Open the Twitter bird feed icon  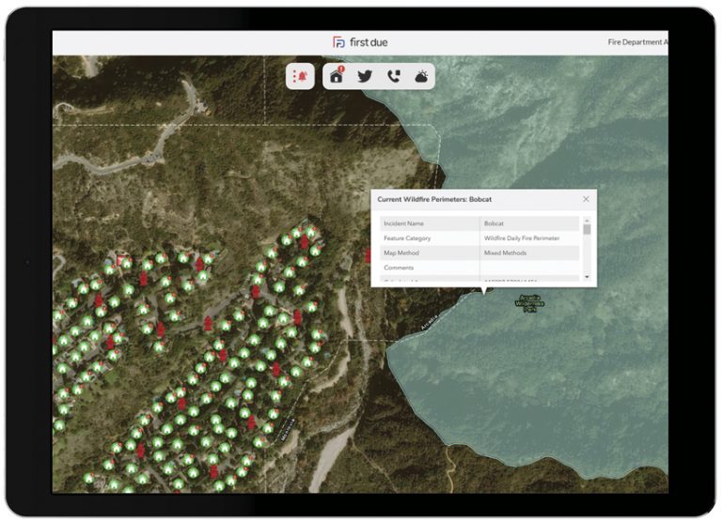coord(365,76)
